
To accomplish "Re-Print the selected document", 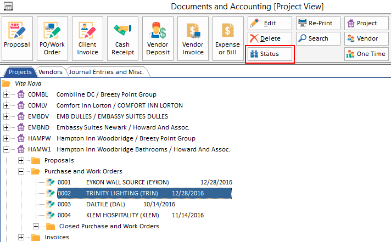I will pyautogui.click(x=319, y=23).
